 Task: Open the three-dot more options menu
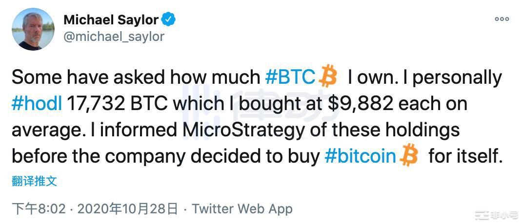[502, 19]
